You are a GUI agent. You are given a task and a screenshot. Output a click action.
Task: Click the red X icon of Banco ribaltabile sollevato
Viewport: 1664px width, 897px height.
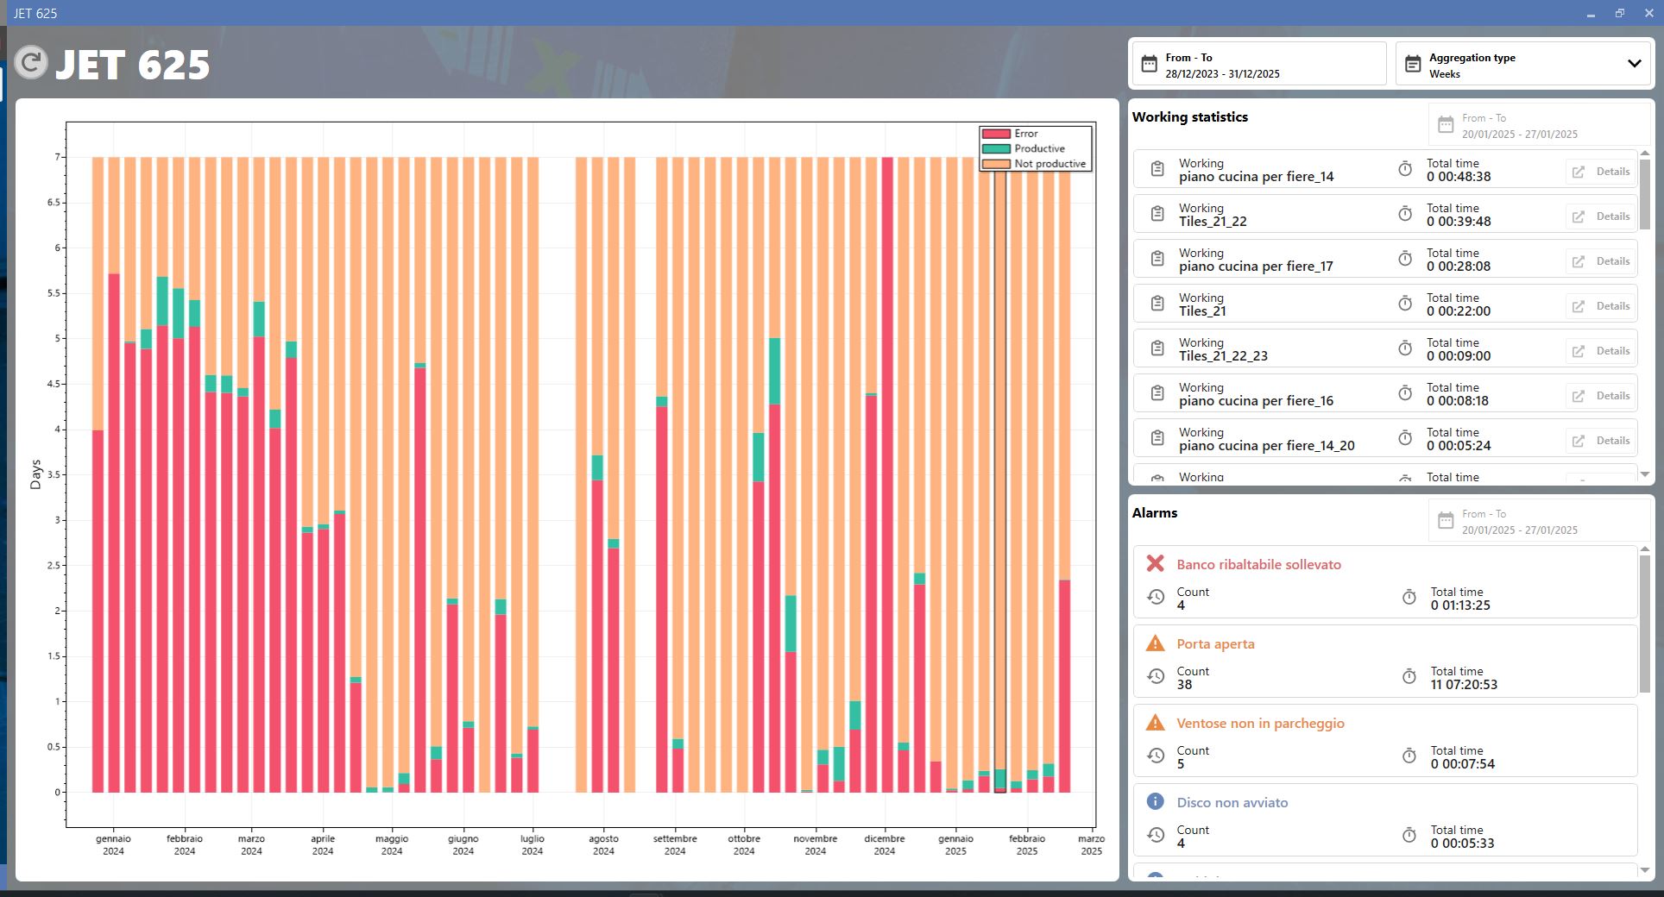pyautogui.click(x=1155, y=563)
